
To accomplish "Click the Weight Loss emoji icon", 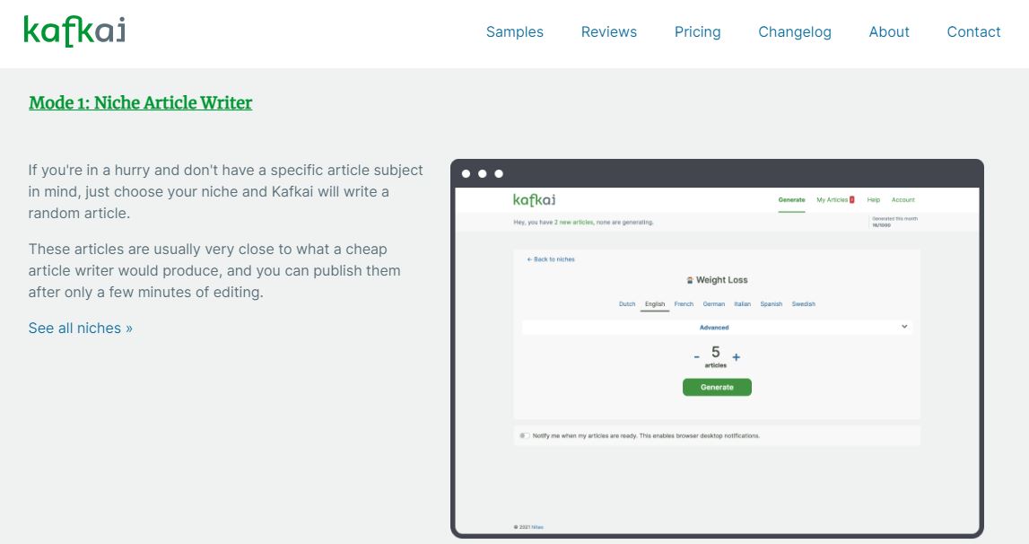I will [x=690, y=281].
